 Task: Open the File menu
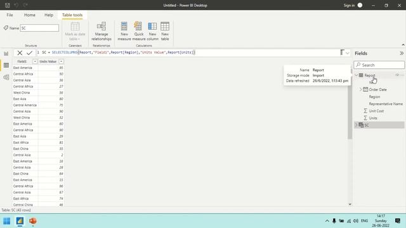coord(10,15)
